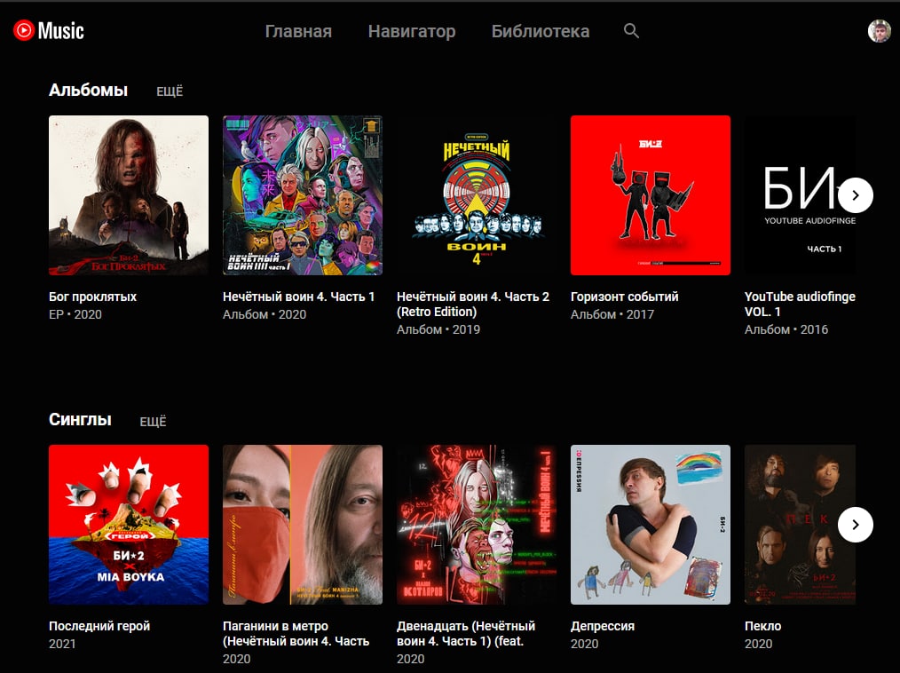The height and width of the screenshot is (673, 900).
Task: Click the YouTube Music logo
Action: 49,30
